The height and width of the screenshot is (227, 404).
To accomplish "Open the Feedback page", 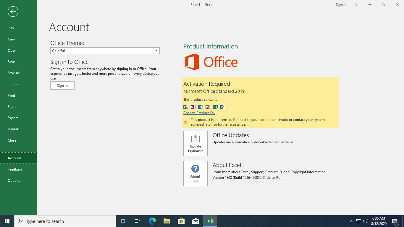I will coord(18,169).
